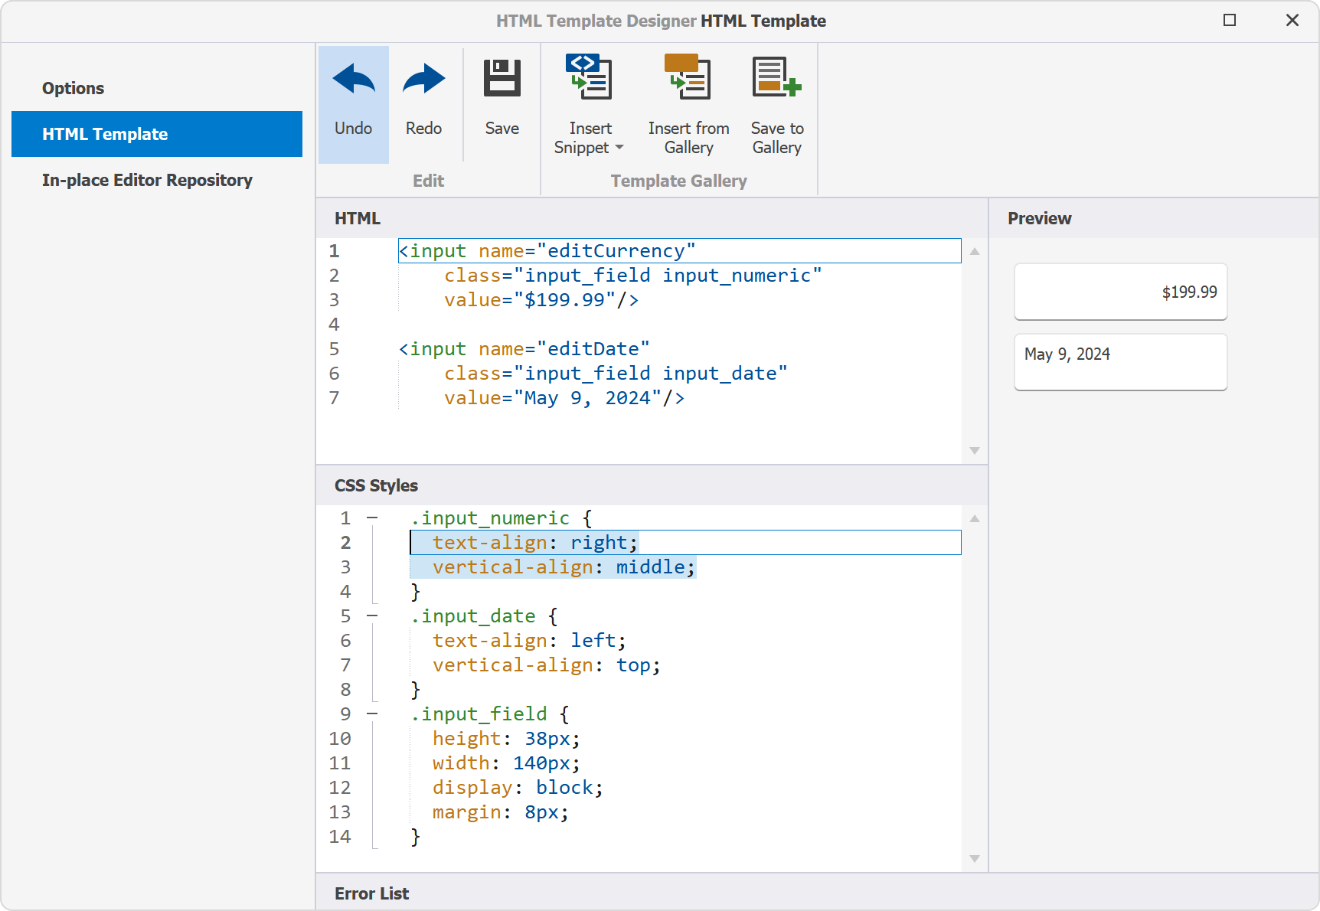Click the Options section heading
Image resolution: width=1320 pixels, height=911 pixels.
point(73,87)
